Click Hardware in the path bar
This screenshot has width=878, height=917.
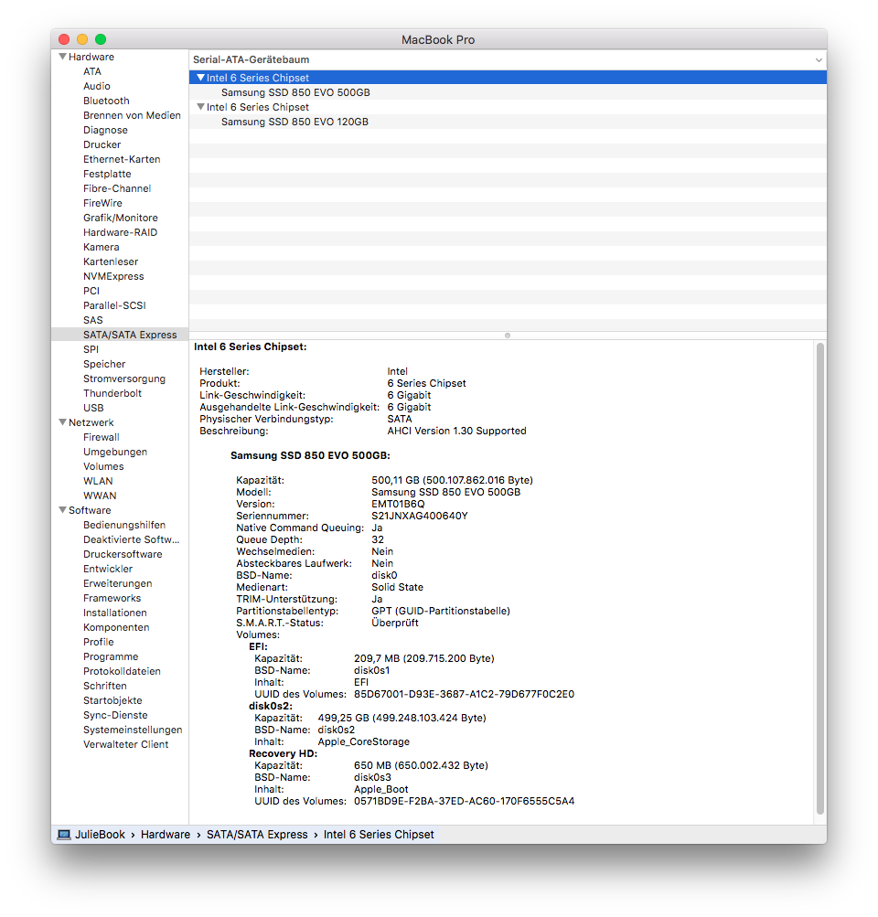(165, 835)
